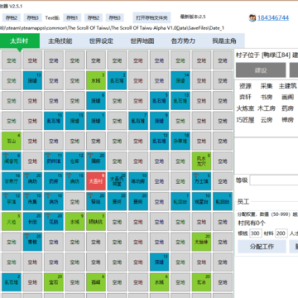This screenshot has height=298, width=298.
Task: Focus the 等级 input field
Action: (274, 180)
